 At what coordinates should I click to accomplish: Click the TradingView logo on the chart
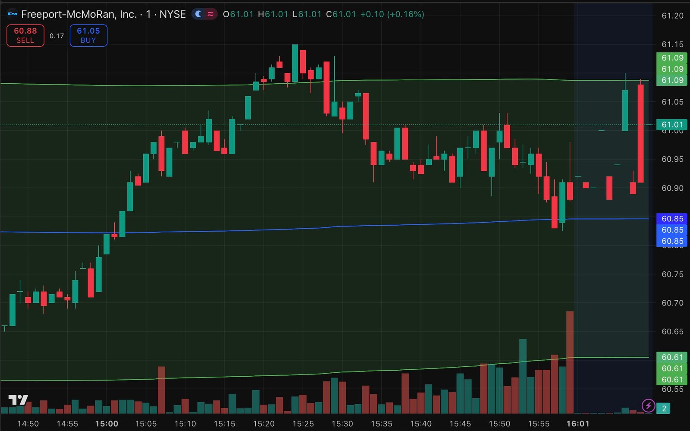[18, 400]
